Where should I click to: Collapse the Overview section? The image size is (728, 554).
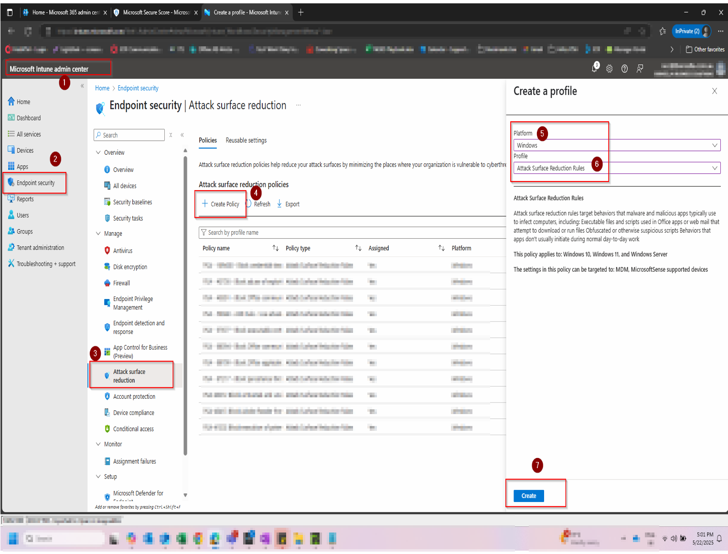click(98, 153)
